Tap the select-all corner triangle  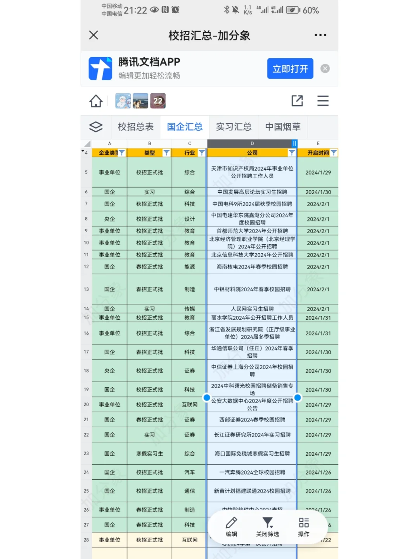click(x=87, y=144)
